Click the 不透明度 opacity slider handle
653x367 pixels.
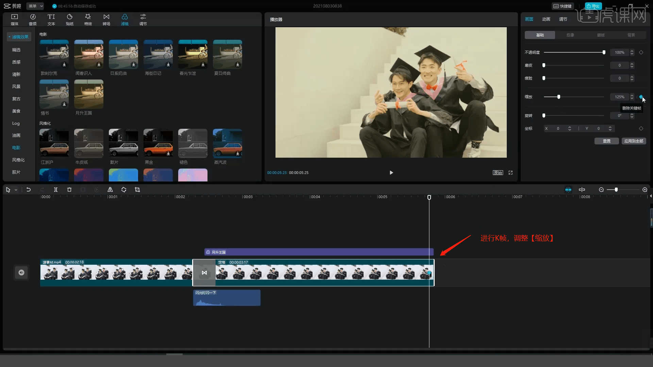click(x=604, y=52)
